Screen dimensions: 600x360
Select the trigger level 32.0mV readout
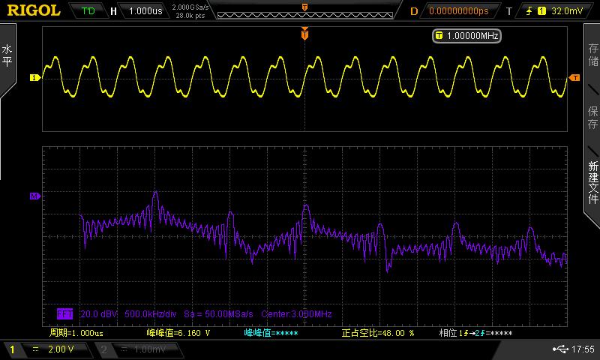[567, 11]
